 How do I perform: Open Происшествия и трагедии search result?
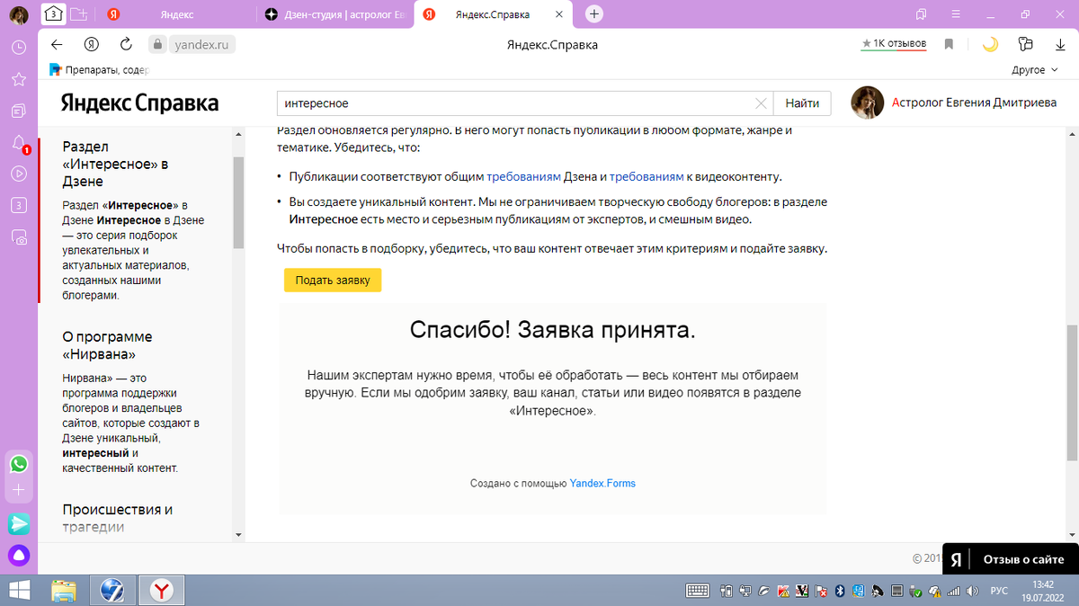pos(117,518)
